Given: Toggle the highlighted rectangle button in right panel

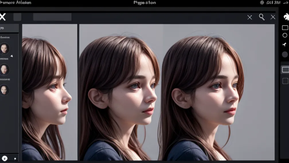Looking at the screenshot, I should click(285, 70).
